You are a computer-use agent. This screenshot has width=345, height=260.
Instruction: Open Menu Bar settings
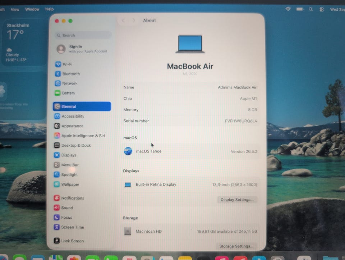pos(82,165)
